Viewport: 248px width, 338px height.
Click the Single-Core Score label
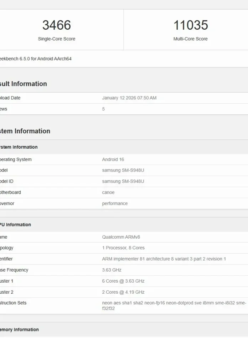coord(57,39)
